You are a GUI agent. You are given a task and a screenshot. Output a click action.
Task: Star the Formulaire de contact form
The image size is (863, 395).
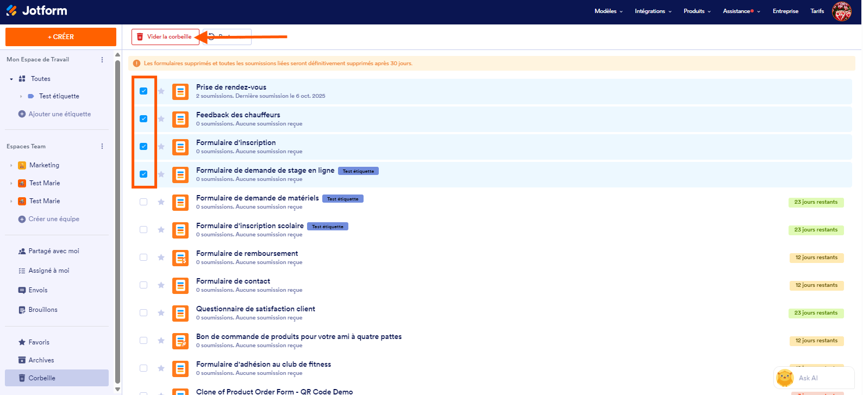[x=161, y=285]
